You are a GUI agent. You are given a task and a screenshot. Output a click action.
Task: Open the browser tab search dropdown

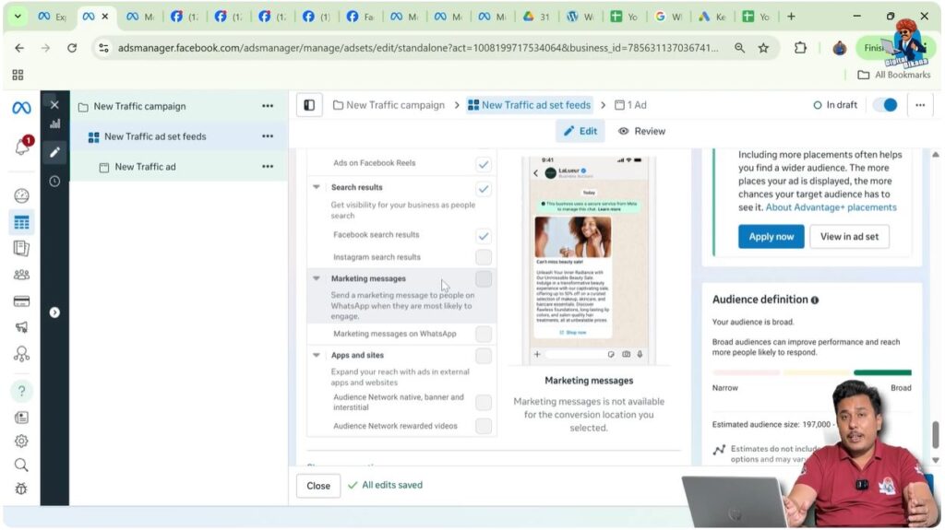pos(18,17)
